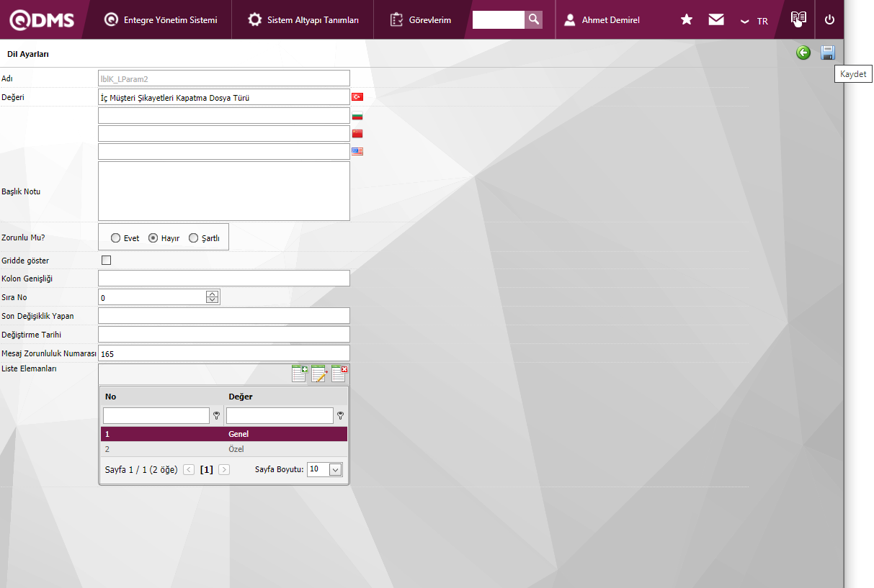Click the green back arrow icon
Image resolution: width=874 pixels, height=588 pixels.
click(x=803, y=53)
